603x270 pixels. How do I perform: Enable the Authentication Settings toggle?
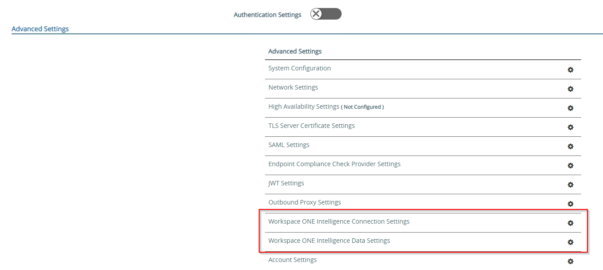tap(326, 14)
